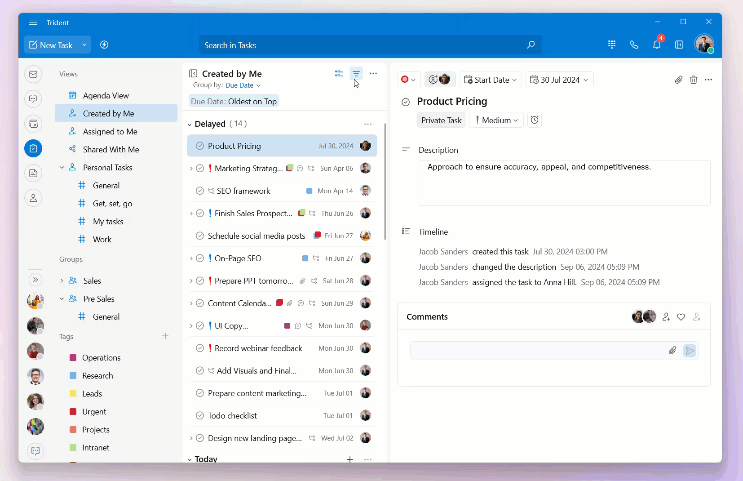Complete task via circle beside Product Pricing title
This screenshot has height=481, width=743.
pos(406,102)
